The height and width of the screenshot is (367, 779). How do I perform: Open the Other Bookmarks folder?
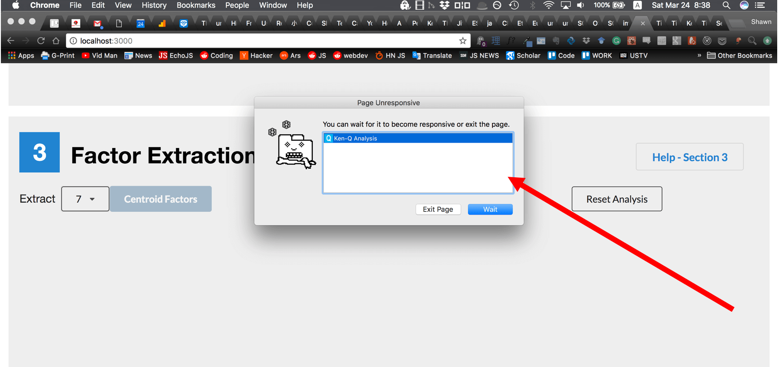(x=739, y=56)
